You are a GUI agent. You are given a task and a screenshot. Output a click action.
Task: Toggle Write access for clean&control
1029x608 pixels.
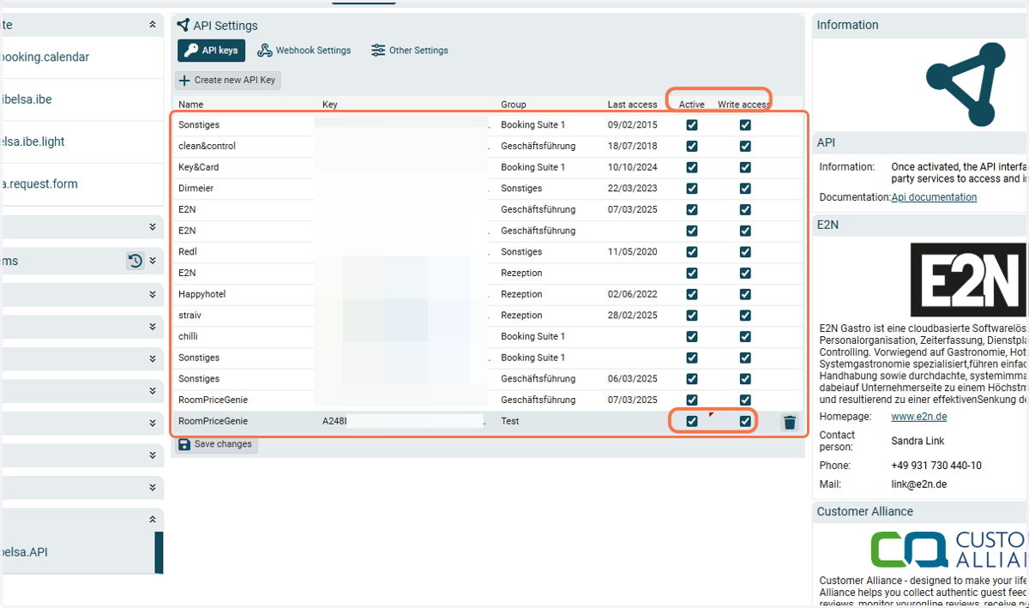[x=745, y=146]
